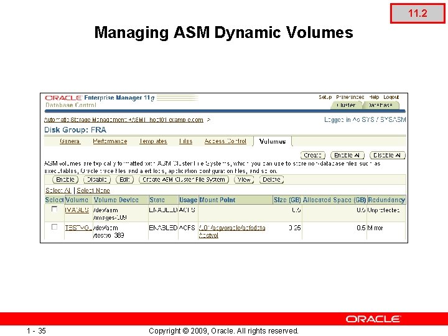Click the Disable button above the table
The image size is (448, 336).
pyautogui.click(x=97, y=179)
